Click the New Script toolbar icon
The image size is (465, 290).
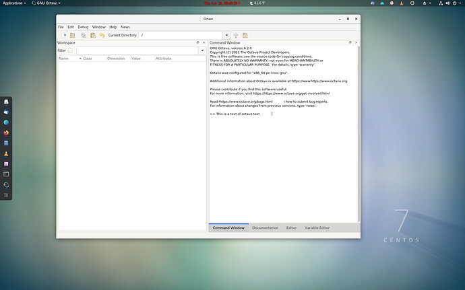click(x=63, y=35)
